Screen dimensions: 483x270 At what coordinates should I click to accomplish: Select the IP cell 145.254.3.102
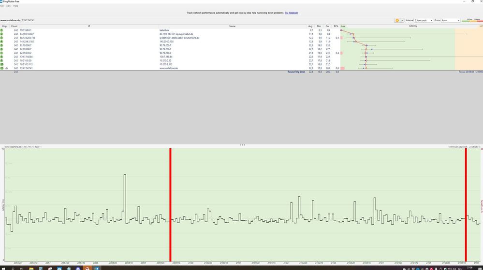point(27,42)
